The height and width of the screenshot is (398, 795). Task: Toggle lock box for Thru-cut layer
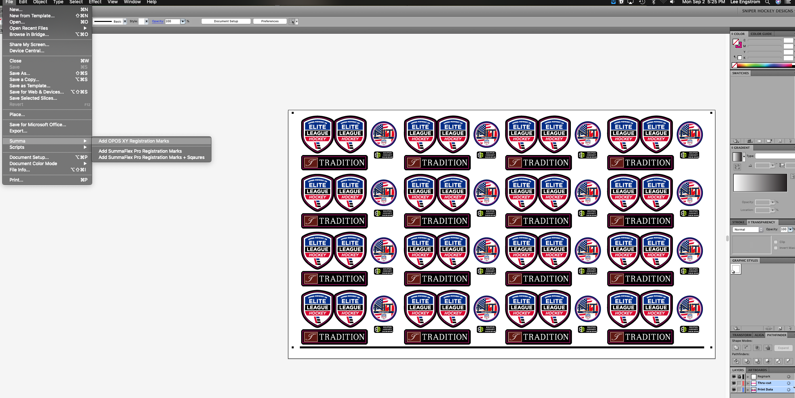pos(739,383)
